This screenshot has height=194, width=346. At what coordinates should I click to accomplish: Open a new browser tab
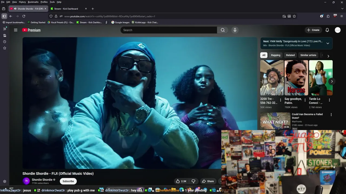coord(93,9)
